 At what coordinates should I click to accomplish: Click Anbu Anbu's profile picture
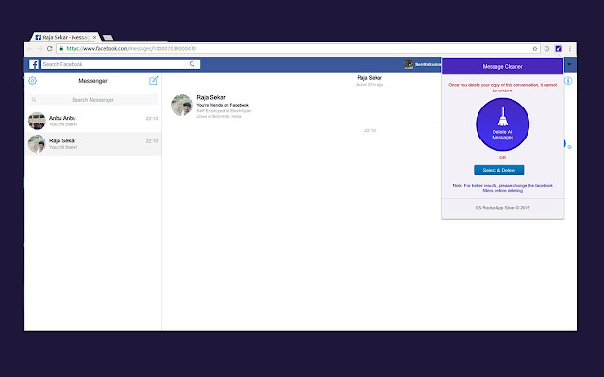[x=37, y=121]
